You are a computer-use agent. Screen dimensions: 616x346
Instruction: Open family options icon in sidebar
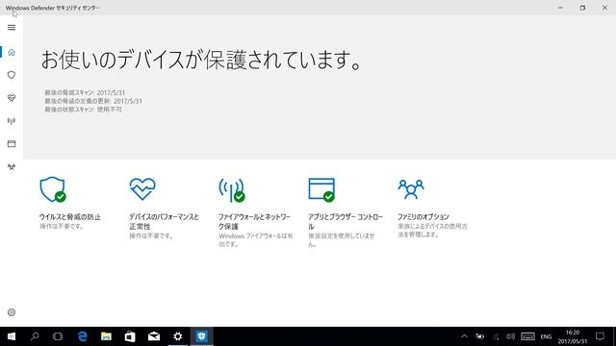(x=12, y=167)
